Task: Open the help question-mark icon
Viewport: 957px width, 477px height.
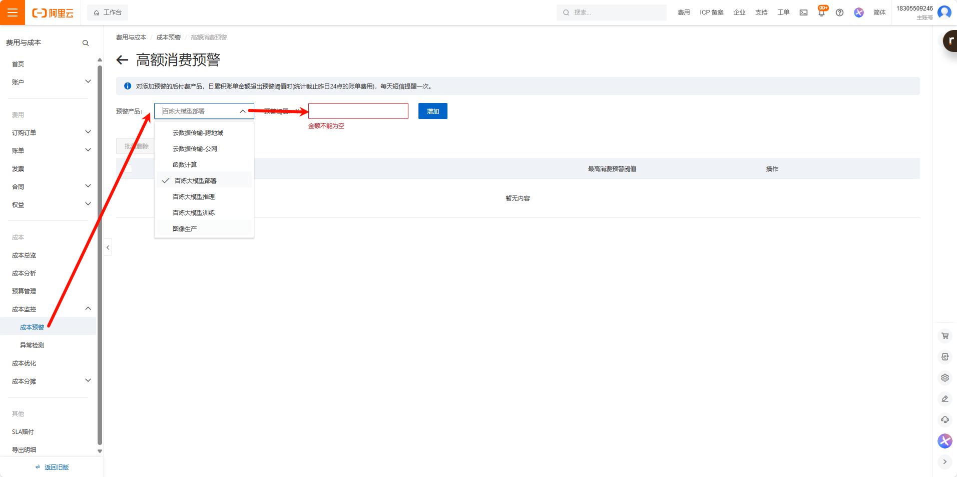Action: [x=839, y=12]
